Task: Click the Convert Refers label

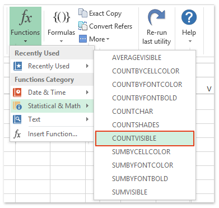Action: point(110,26)
